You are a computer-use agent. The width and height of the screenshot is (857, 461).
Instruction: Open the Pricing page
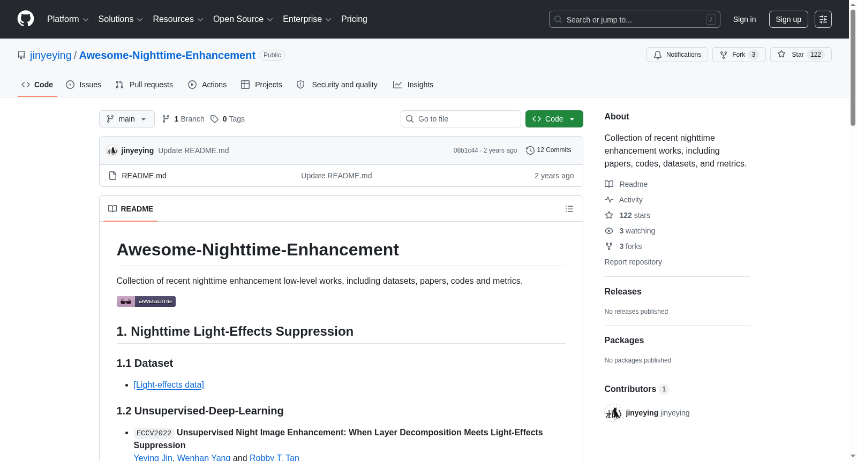point(354,19)
